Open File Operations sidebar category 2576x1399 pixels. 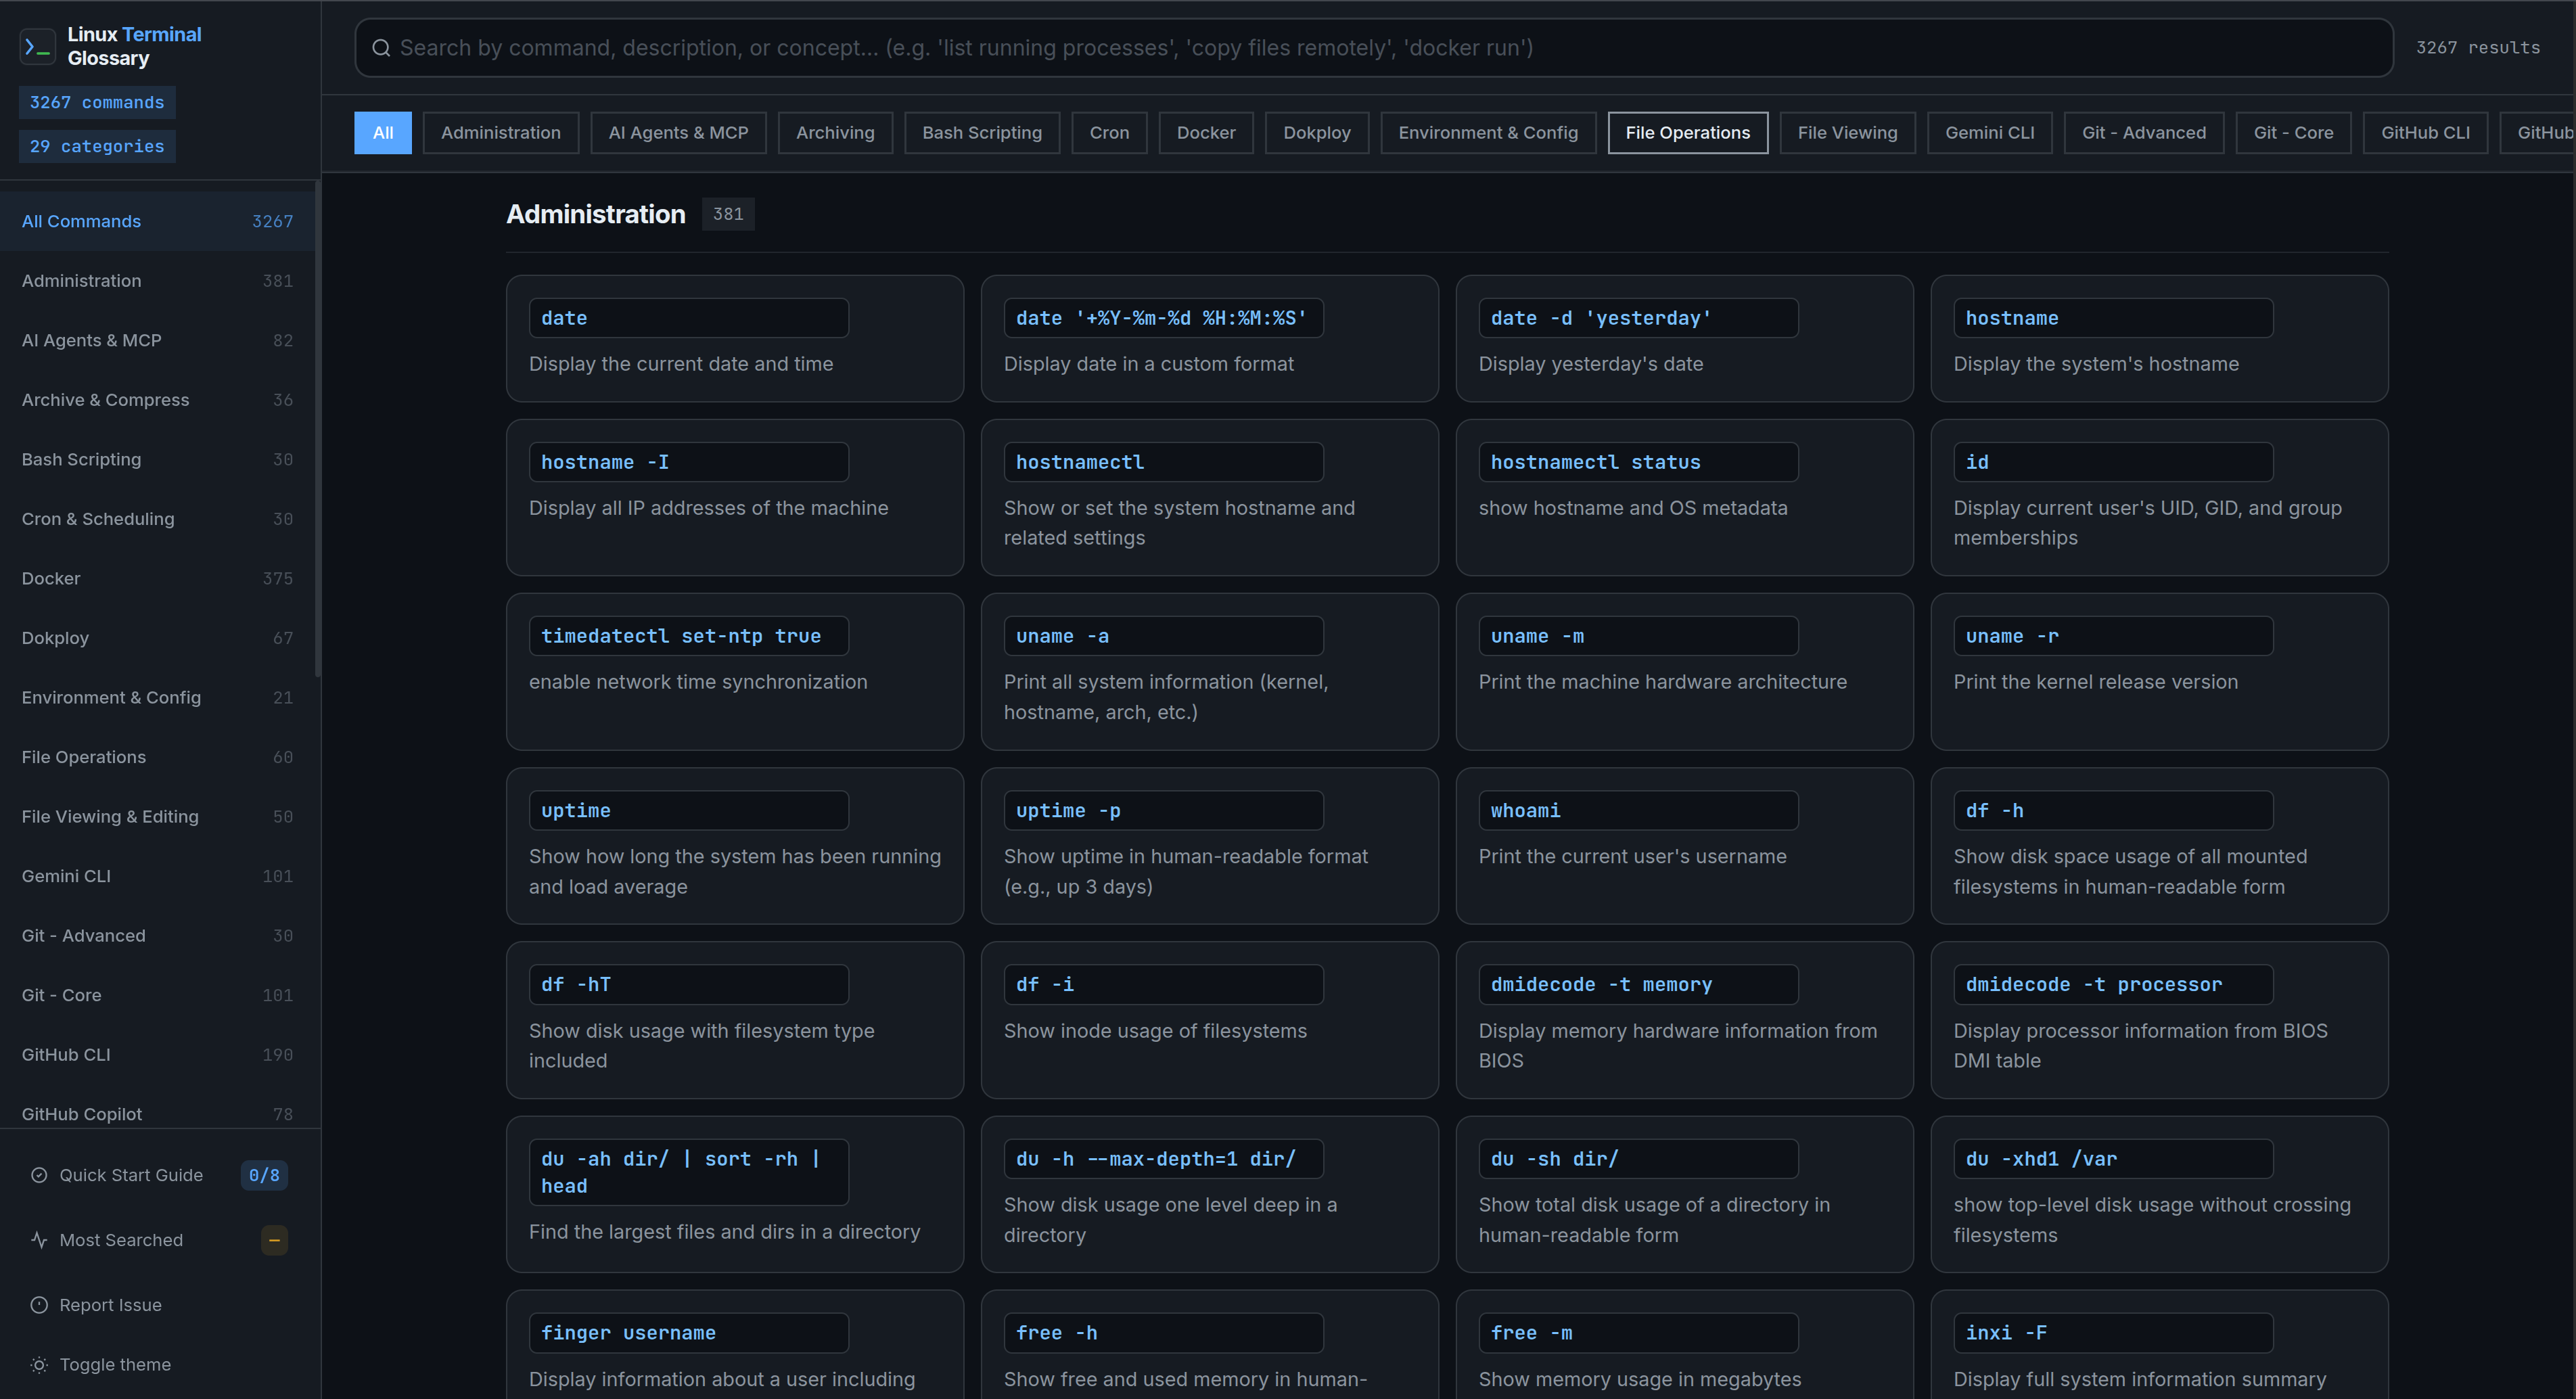point(157,757)
